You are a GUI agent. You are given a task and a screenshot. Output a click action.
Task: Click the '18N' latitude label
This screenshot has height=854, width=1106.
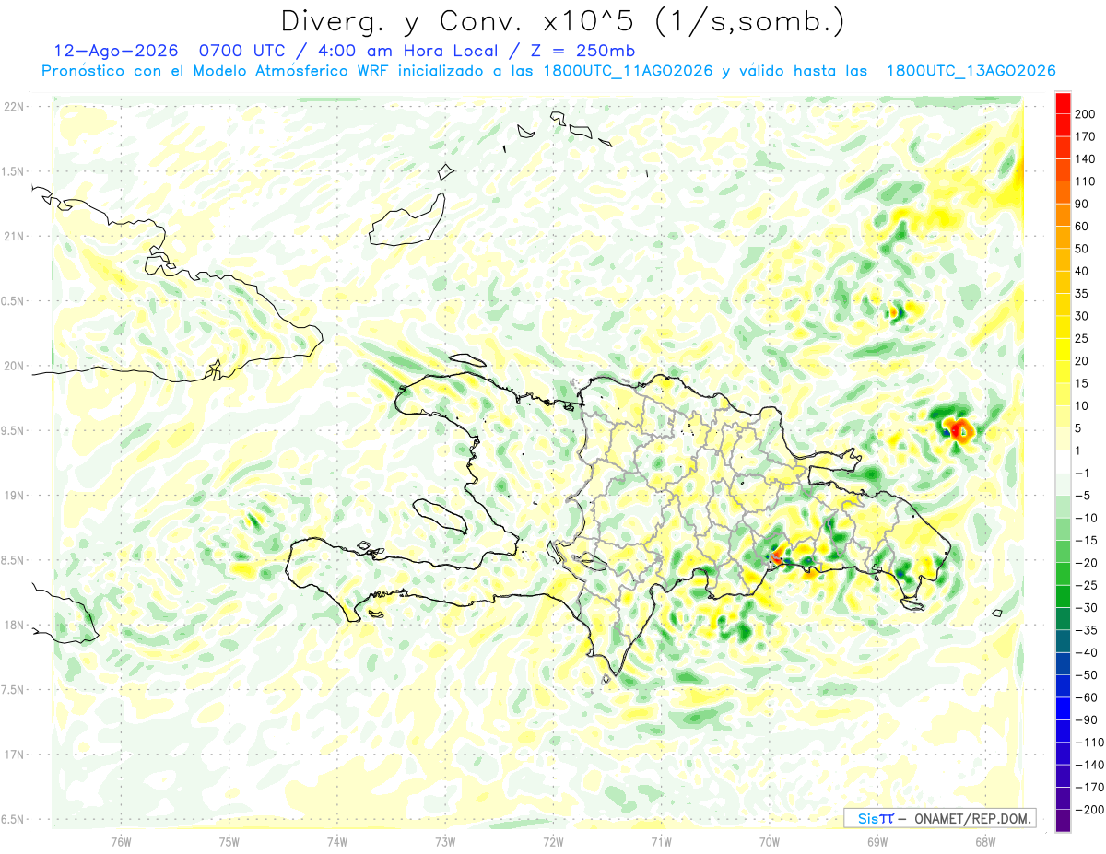[x=14, y=626]
